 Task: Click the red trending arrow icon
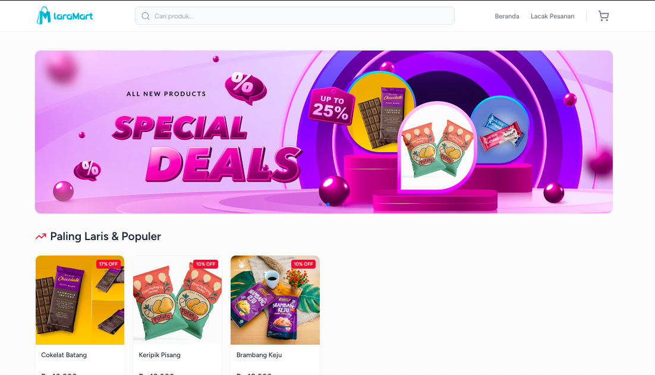tap(40, 237)
